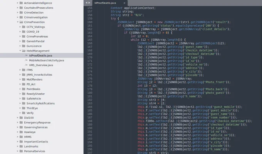The width and height of the screenshot is (262, 154).
Task: Click the Verify folder icon
Action: point(24,113)
